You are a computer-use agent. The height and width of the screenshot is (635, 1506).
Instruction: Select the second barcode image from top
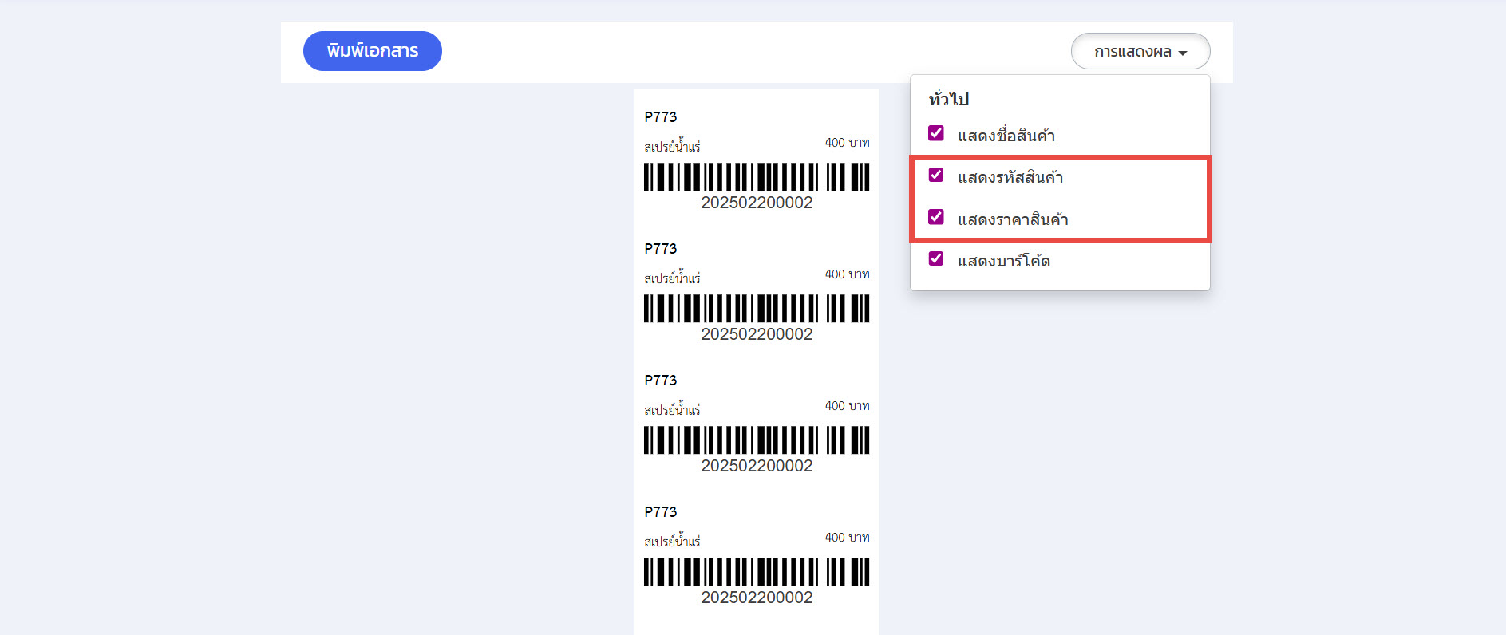[x=756, y=308]
